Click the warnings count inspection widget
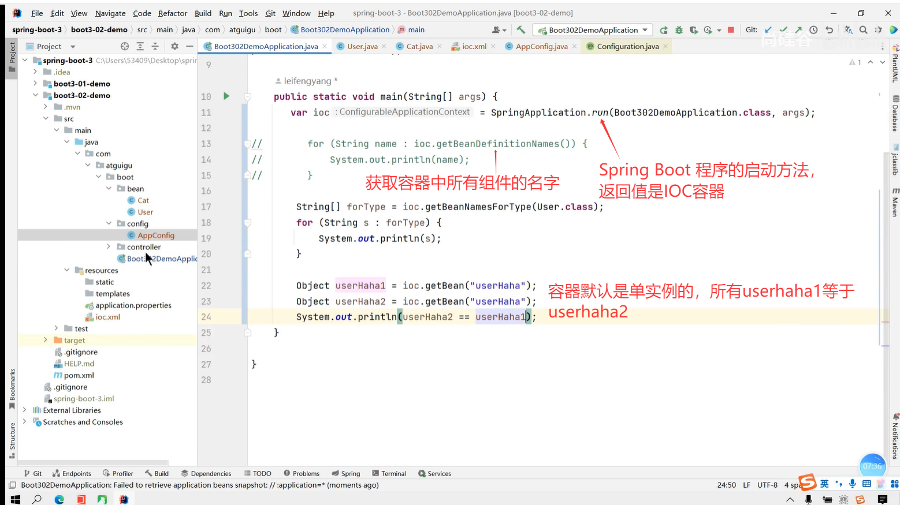This screenshot has height=505, width=900. tap(855, 62)
